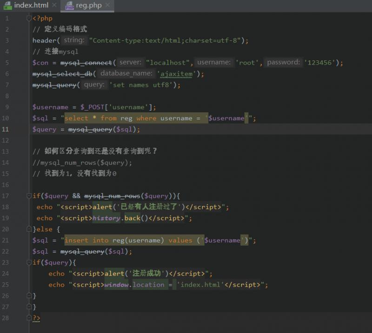
Task: Click the alert '已经有人注册过了' echo statement
Action: coord(133,207)
